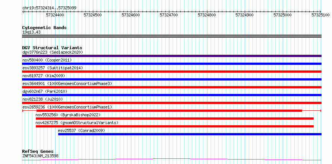The image size is (332, 164).
Task: Click ruler position 57325100
Action: click(320, 15)
